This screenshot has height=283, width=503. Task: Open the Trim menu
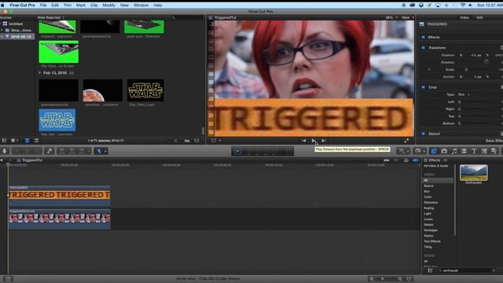[68, 6]
